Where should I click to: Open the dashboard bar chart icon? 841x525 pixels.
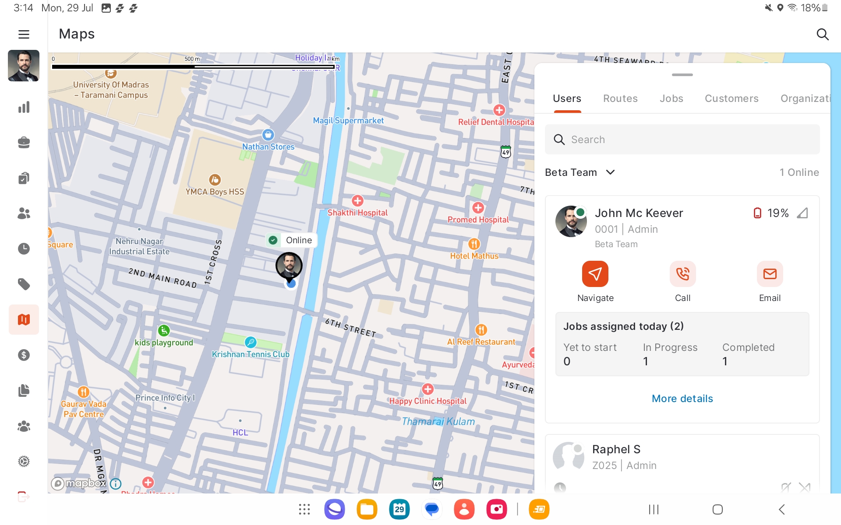(x=24, y=107)
